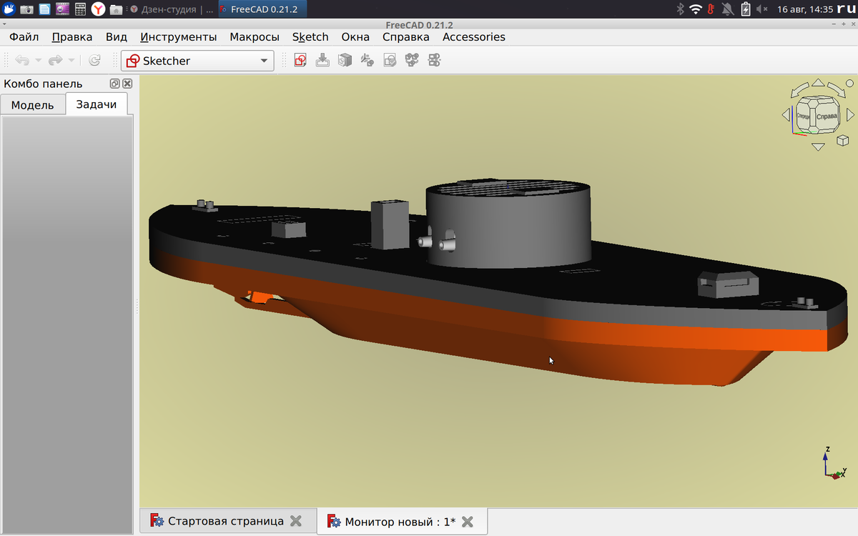Screen dimensions: 858x536
Task: Open the Макросы menu
Action: tap(255, 37)
